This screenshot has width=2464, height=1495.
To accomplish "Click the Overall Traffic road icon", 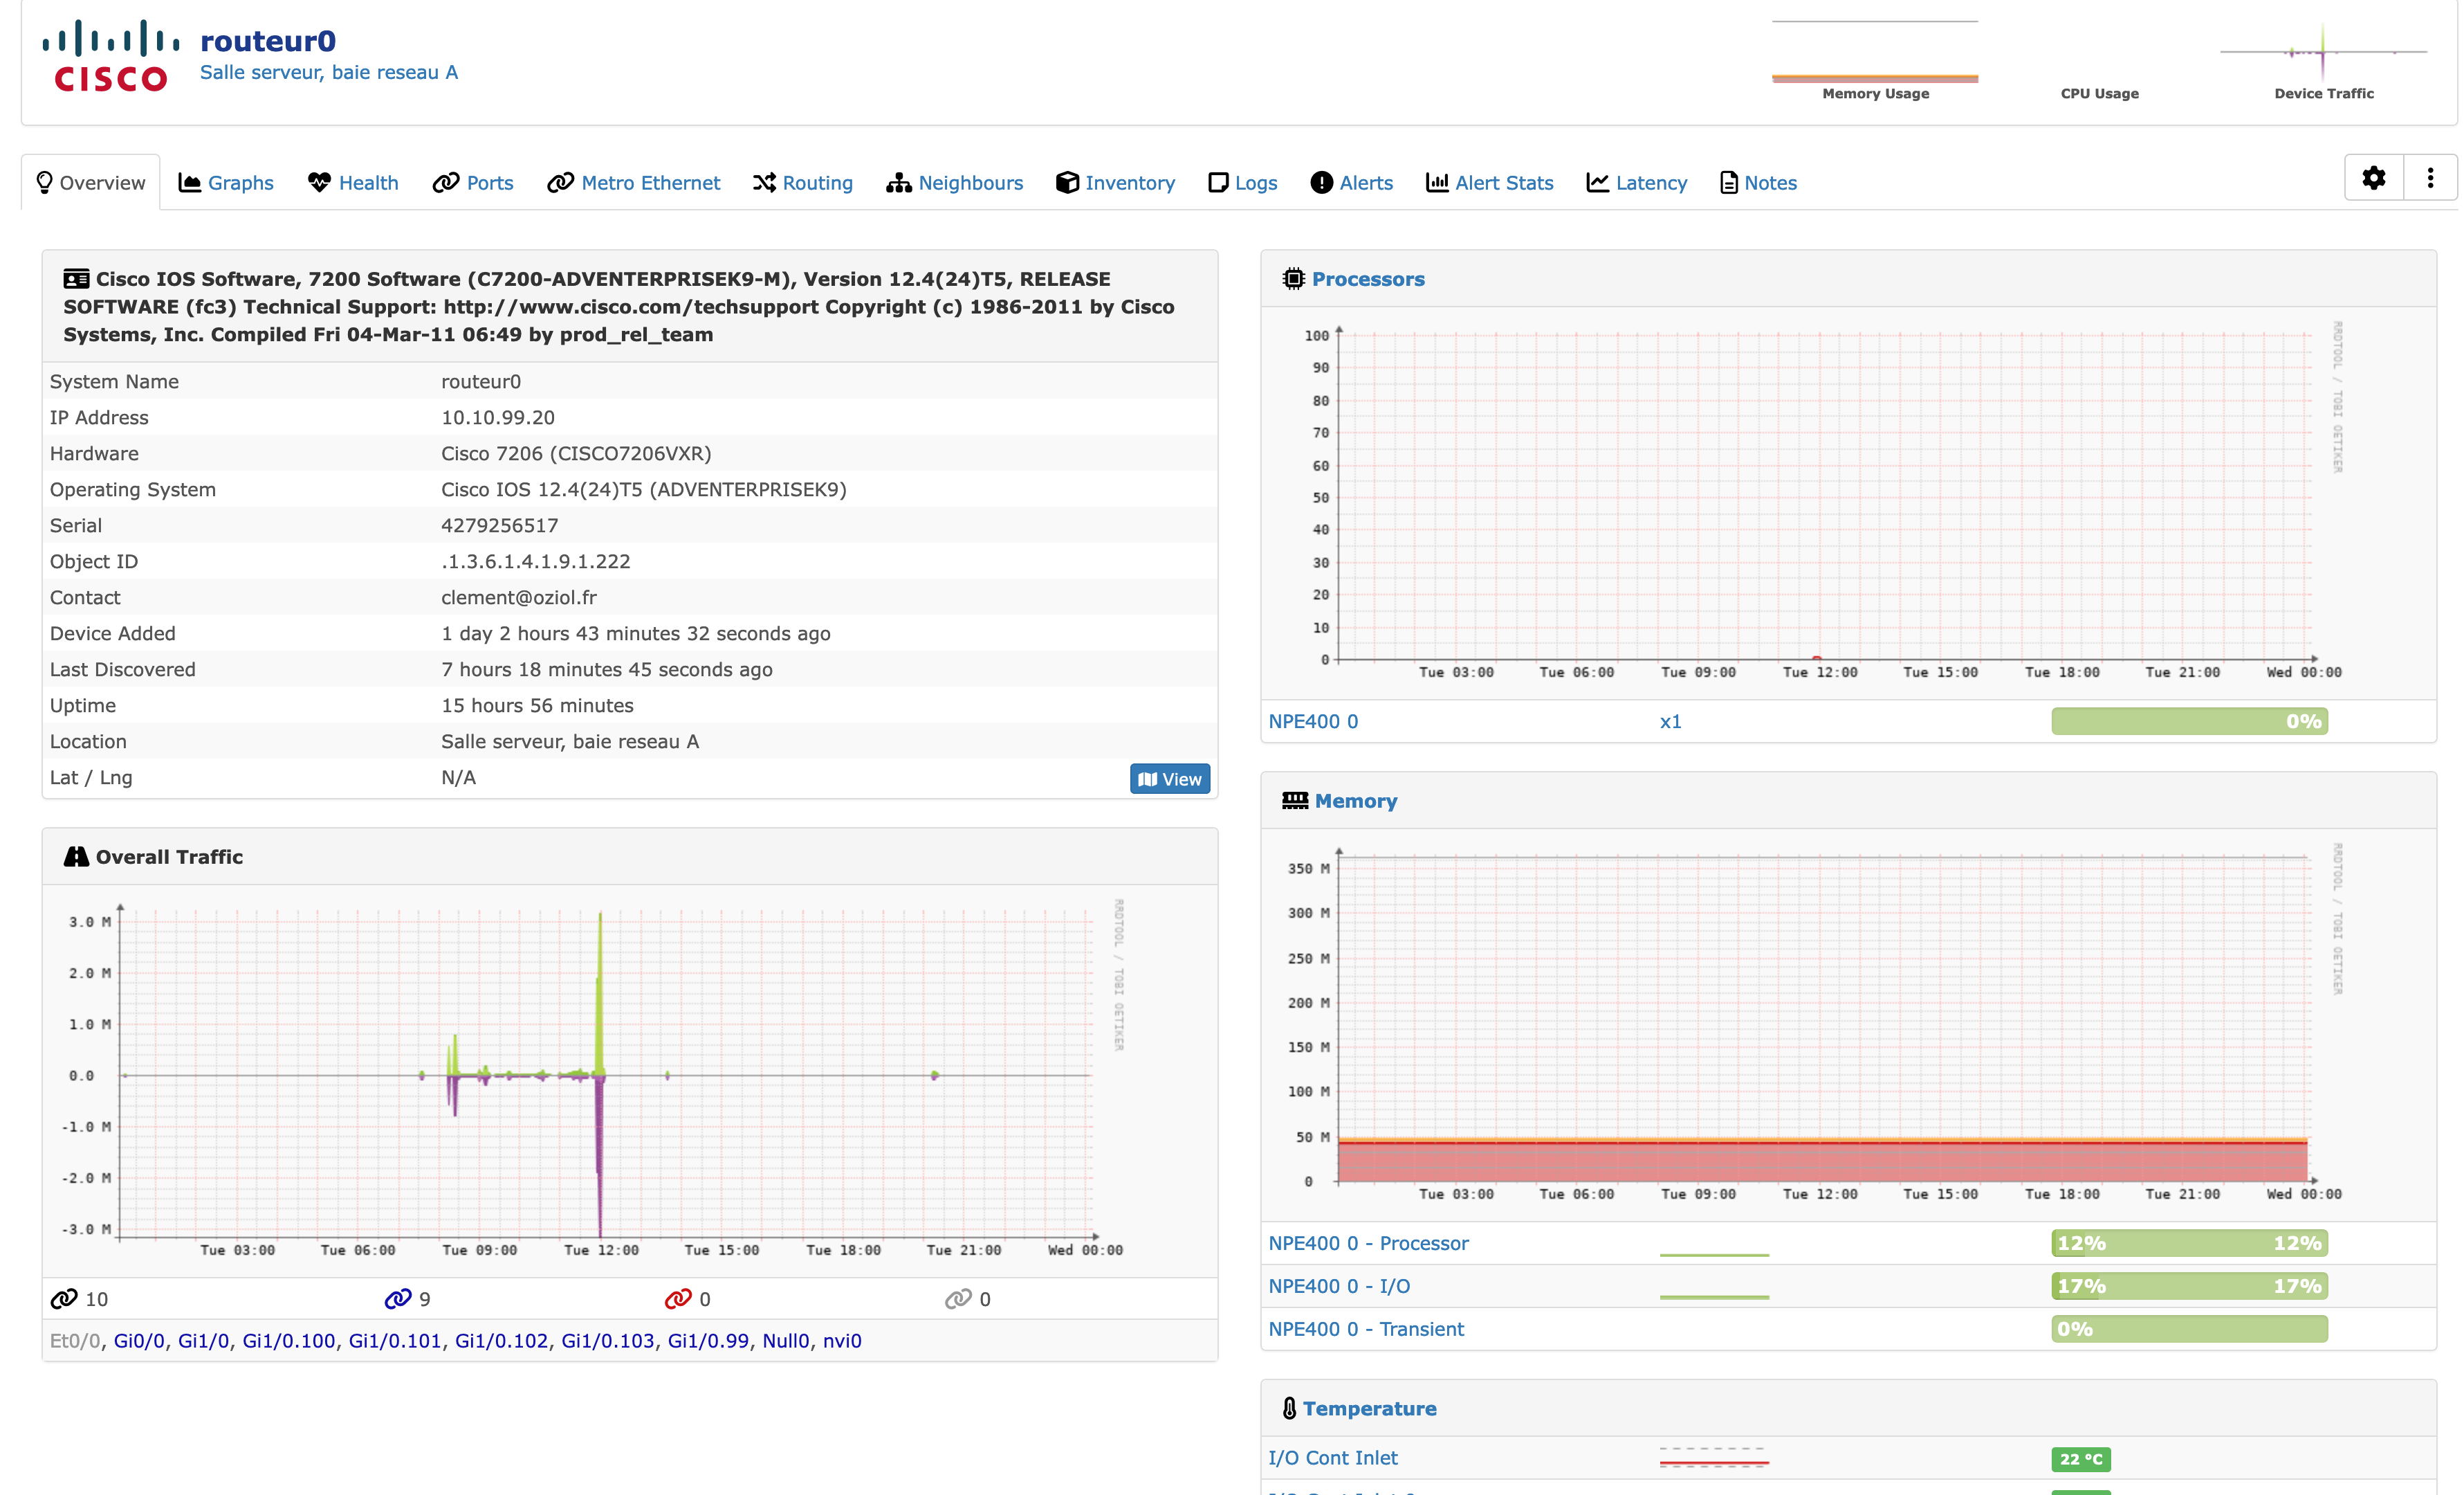I will (x=76, y=857).
